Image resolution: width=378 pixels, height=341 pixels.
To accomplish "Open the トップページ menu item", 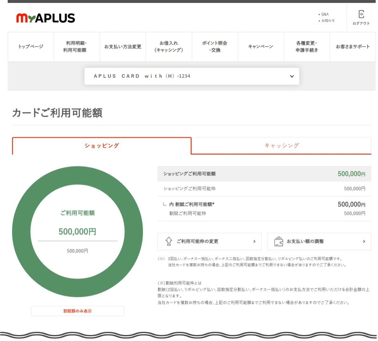I will pos(31,47).
